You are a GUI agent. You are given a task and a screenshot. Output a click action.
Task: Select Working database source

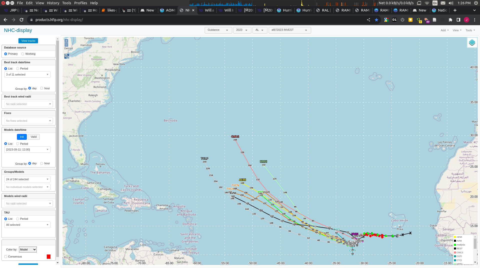click(x=23, y=54)
